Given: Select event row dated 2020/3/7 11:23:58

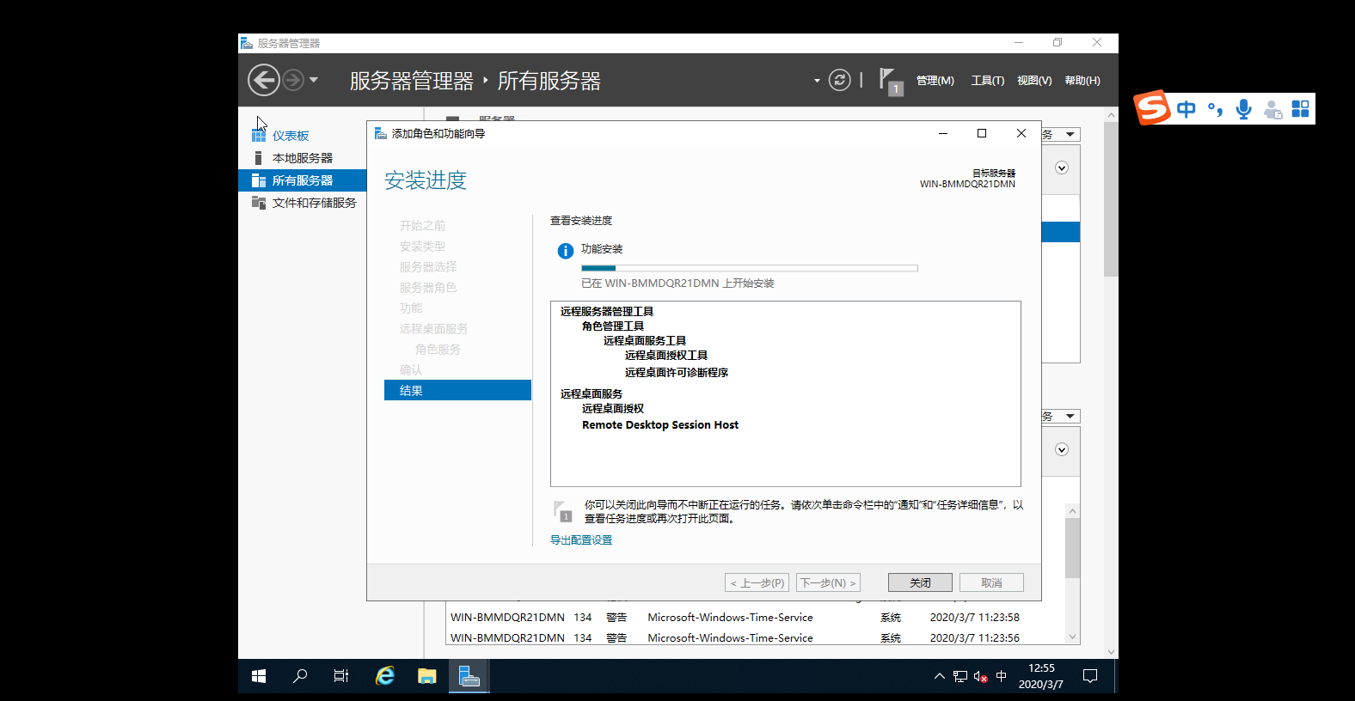Looking at the screenshot, I should coord(757,618).
